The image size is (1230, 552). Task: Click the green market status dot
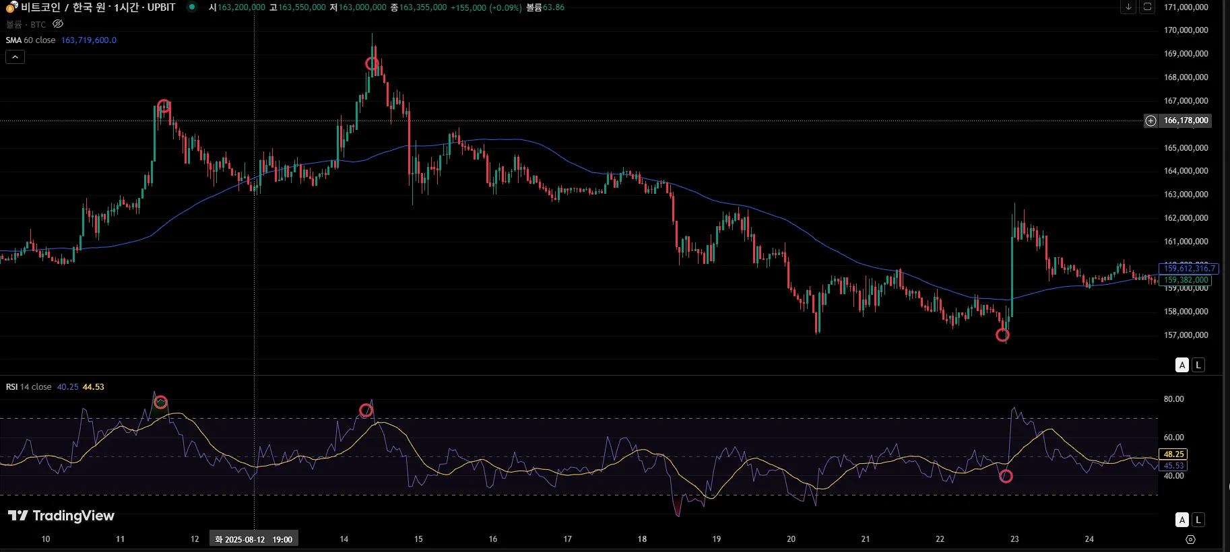[192, 7]
